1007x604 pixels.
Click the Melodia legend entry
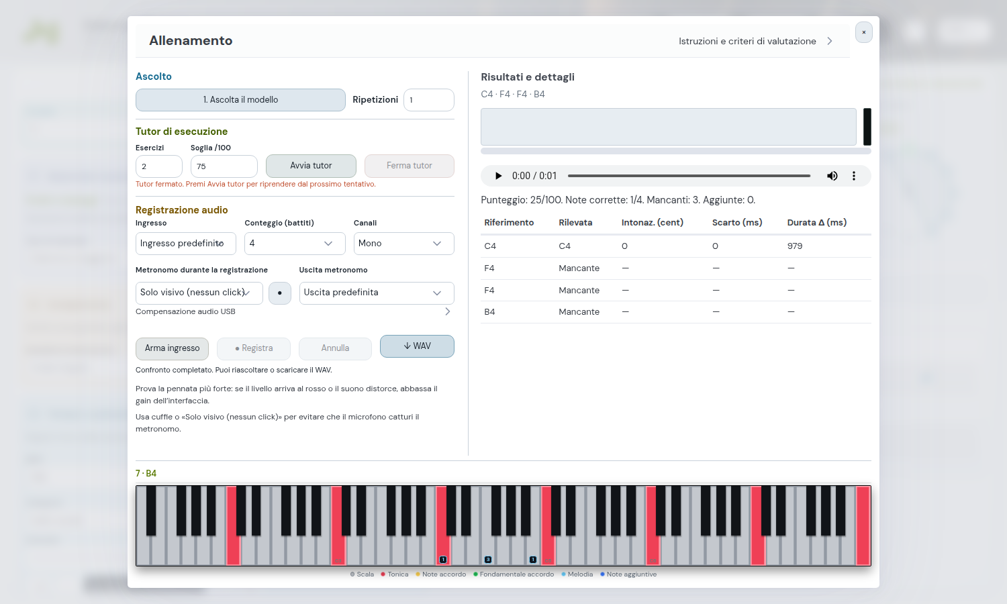click(x=577, y=574)
